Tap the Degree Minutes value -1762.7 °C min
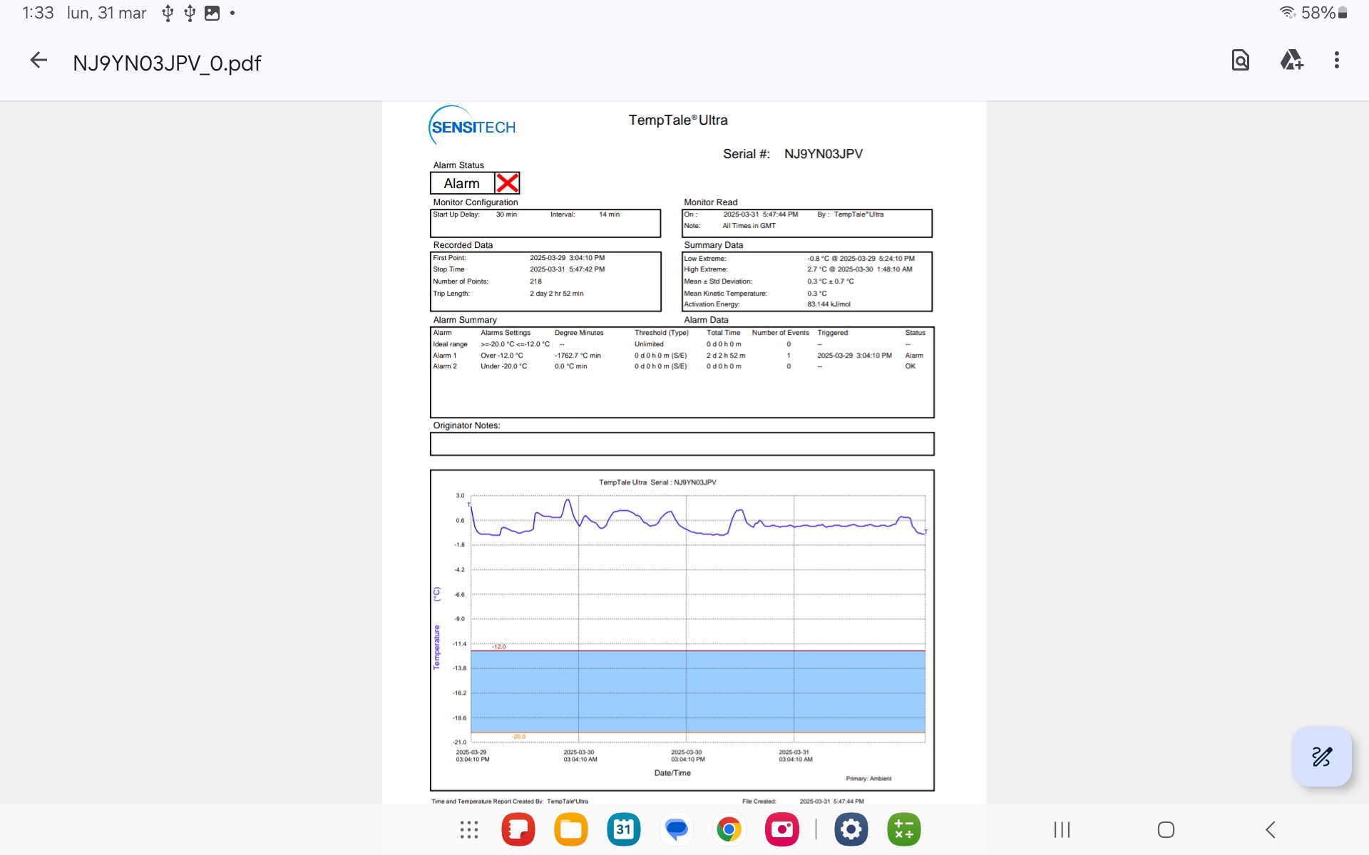Viewport: 1369px width, 855px height. [578, 356]
